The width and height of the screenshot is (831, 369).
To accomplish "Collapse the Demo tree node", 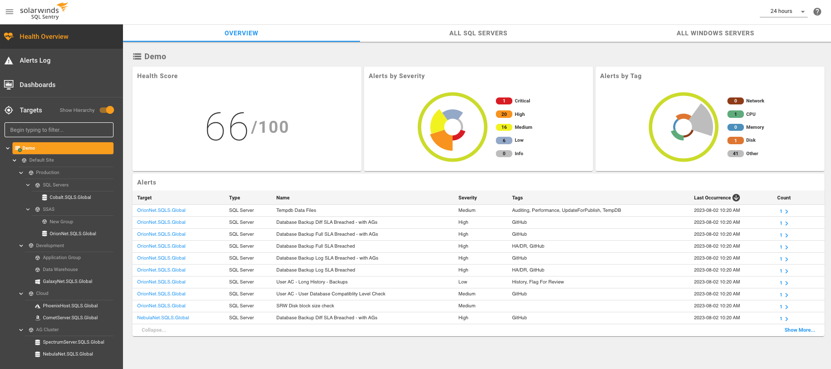I will [7, 148].
